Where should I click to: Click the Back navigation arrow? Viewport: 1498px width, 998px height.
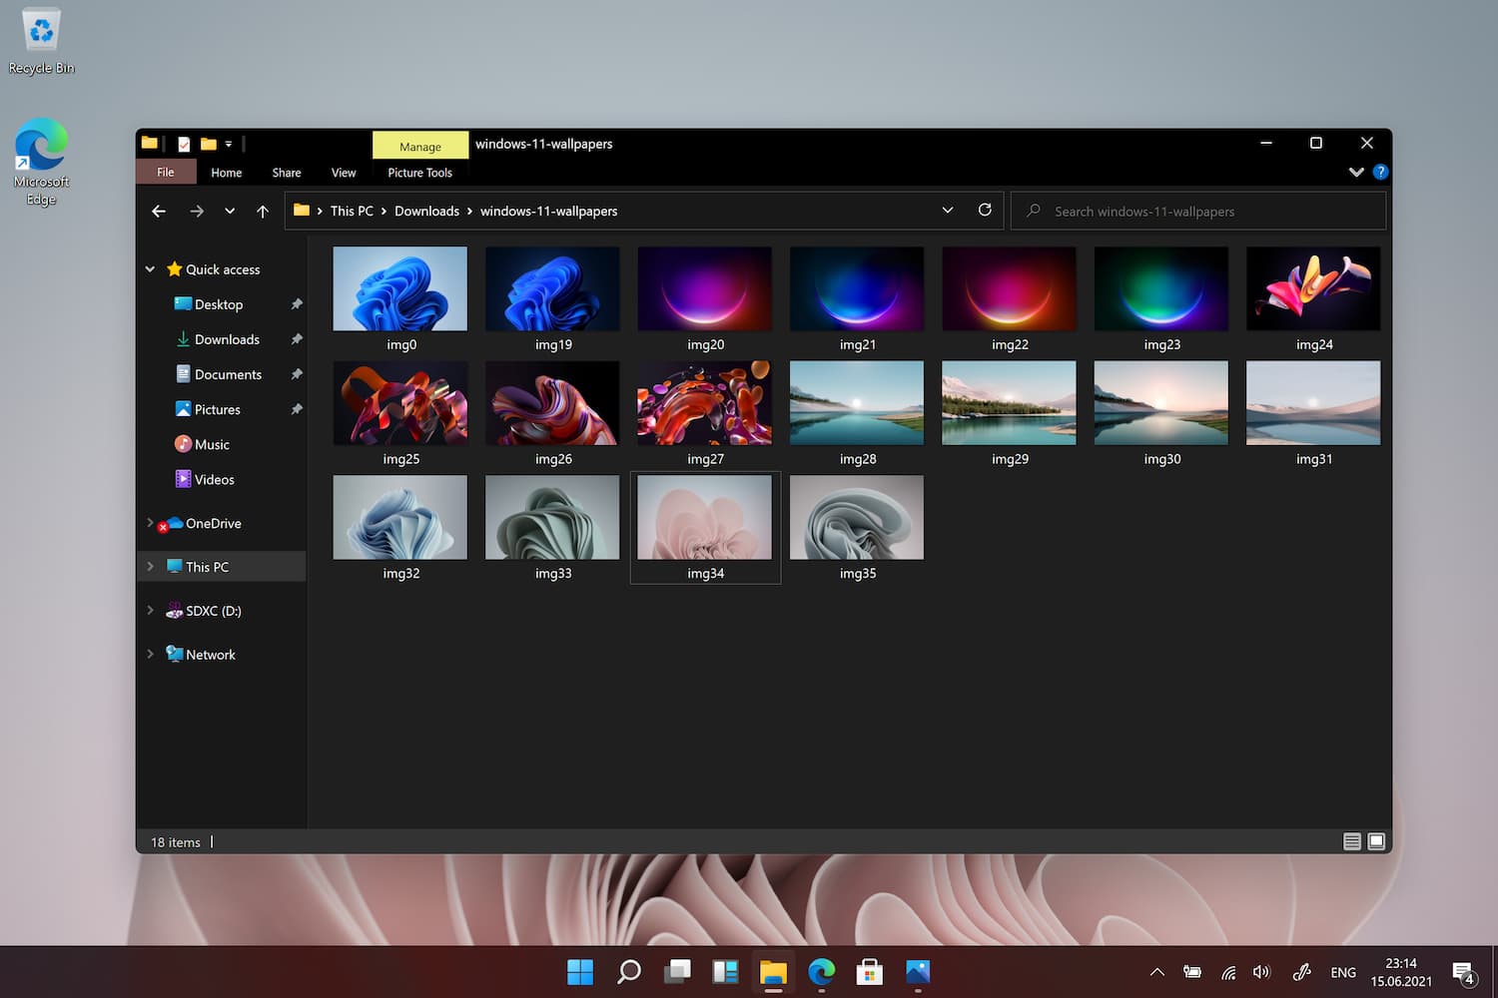point(159,211)
